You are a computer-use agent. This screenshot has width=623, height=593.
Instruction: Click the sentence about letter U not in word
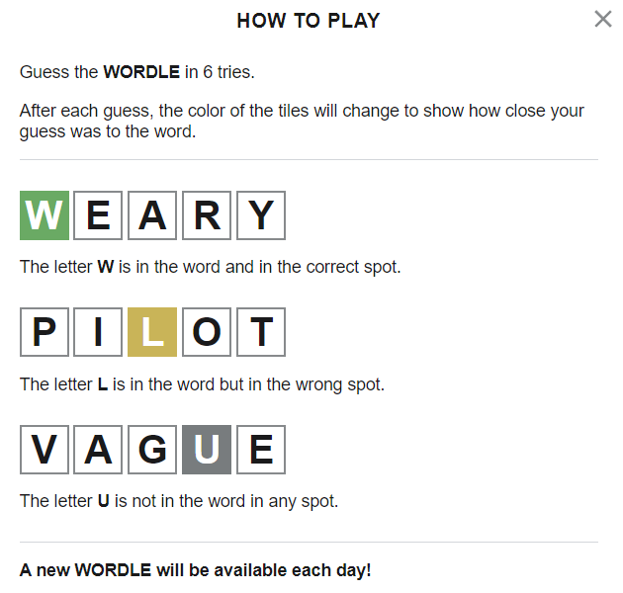179,501
